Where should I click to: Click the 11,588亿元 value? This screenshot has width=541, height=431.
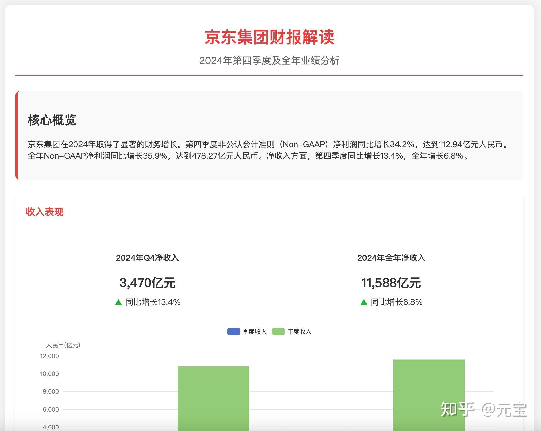click(x=391, y=283)
